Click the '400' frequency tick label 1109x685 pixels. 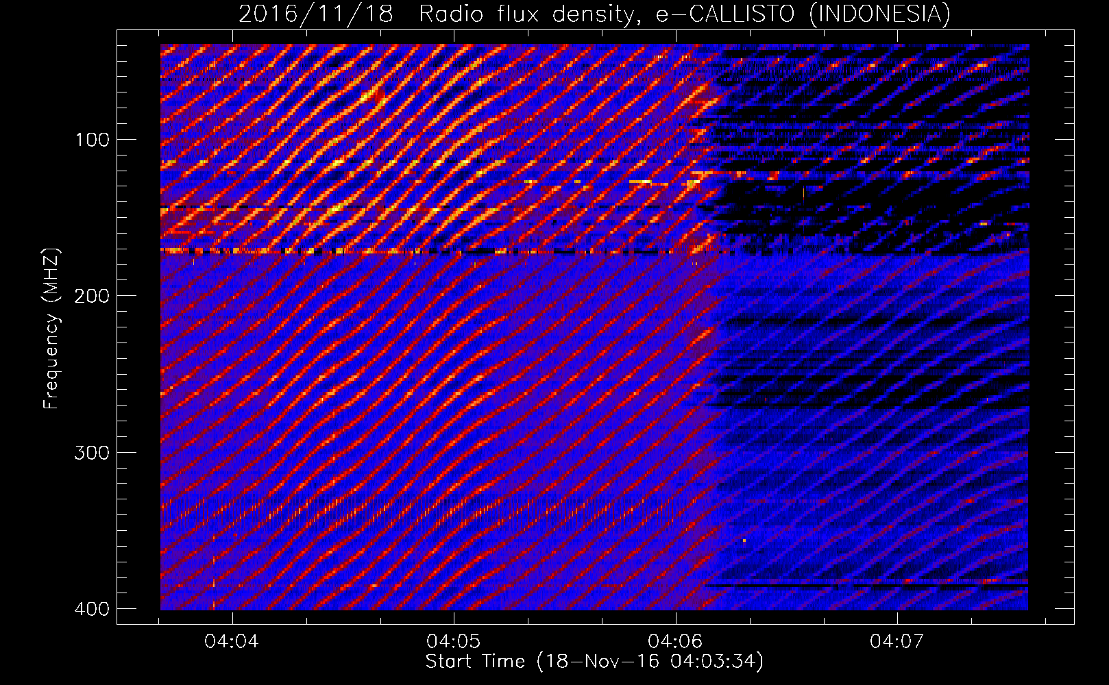coord(91,609)
